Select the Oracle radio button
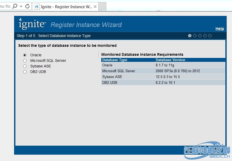 point(25,55)
